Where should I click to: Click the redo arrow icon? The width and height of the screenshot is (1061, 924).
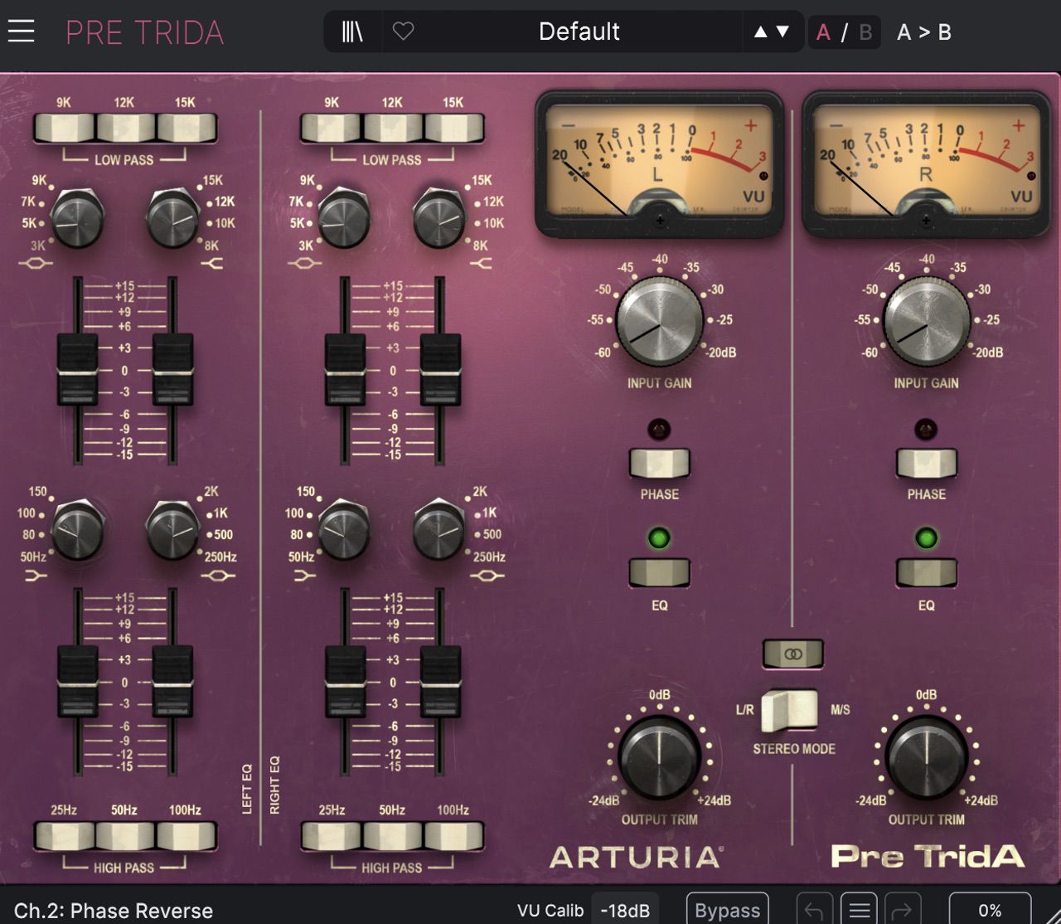[904, 910]
